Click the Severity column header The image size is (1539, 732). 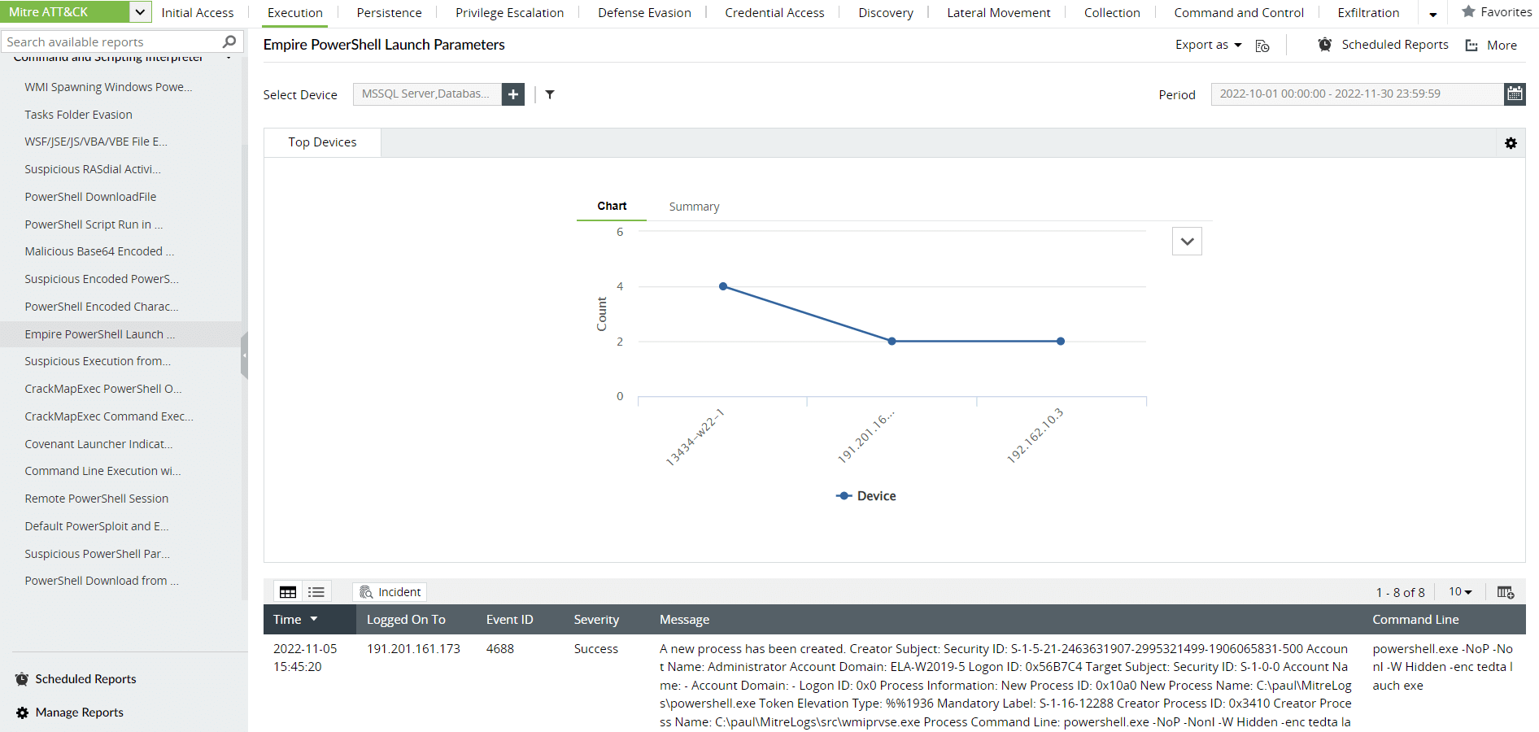coord(596,620)
